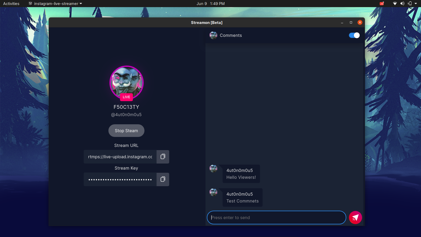Click the red recording tray indicator

tap(382, 3)
